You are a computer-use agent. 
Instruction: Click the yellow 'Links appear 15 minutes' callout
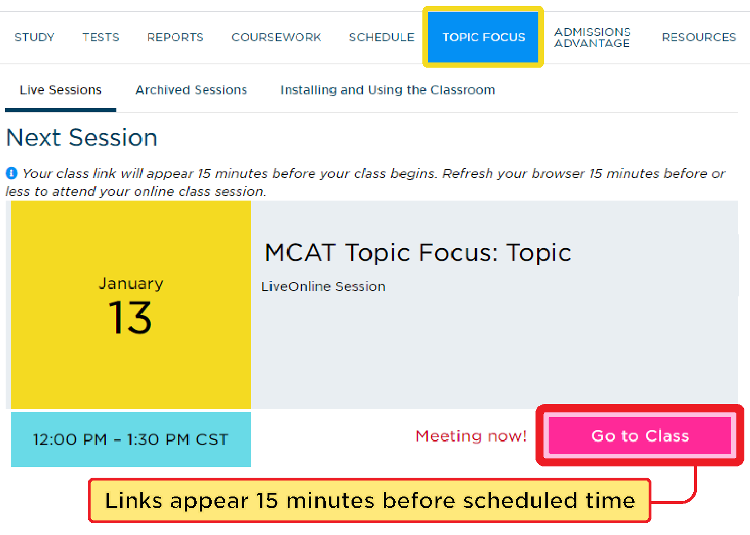click(x=369, y=501)
